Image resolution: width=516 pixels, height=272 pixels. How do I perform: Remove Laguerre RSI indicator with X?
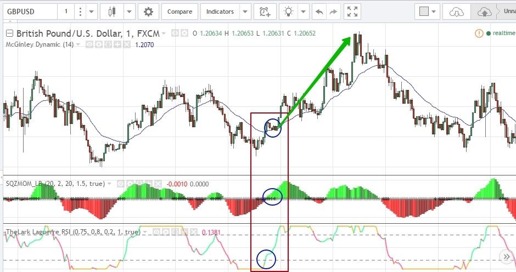pyautogui.click(x=193, y=232)
